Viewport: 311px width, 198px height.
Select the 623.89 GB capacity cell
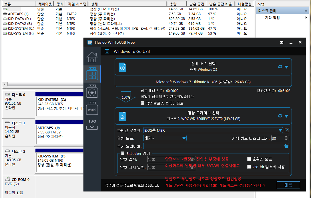(177, 19)
